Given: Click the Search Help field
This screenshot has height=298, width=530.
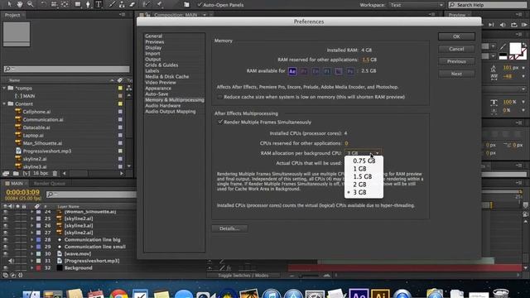Looking at the screenshot, I should click(488, 5).
